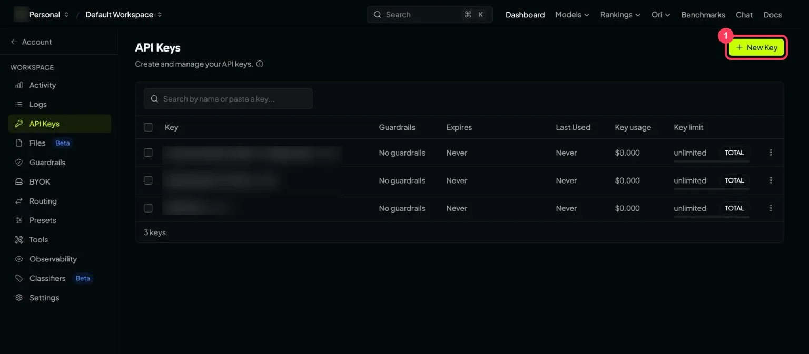Click the blurred key name in the first row
This screenshot has height=354, width=809.
[x=252, y=153]
